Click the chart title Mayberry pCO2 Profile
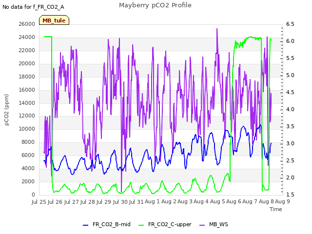 tap(155, 5)
